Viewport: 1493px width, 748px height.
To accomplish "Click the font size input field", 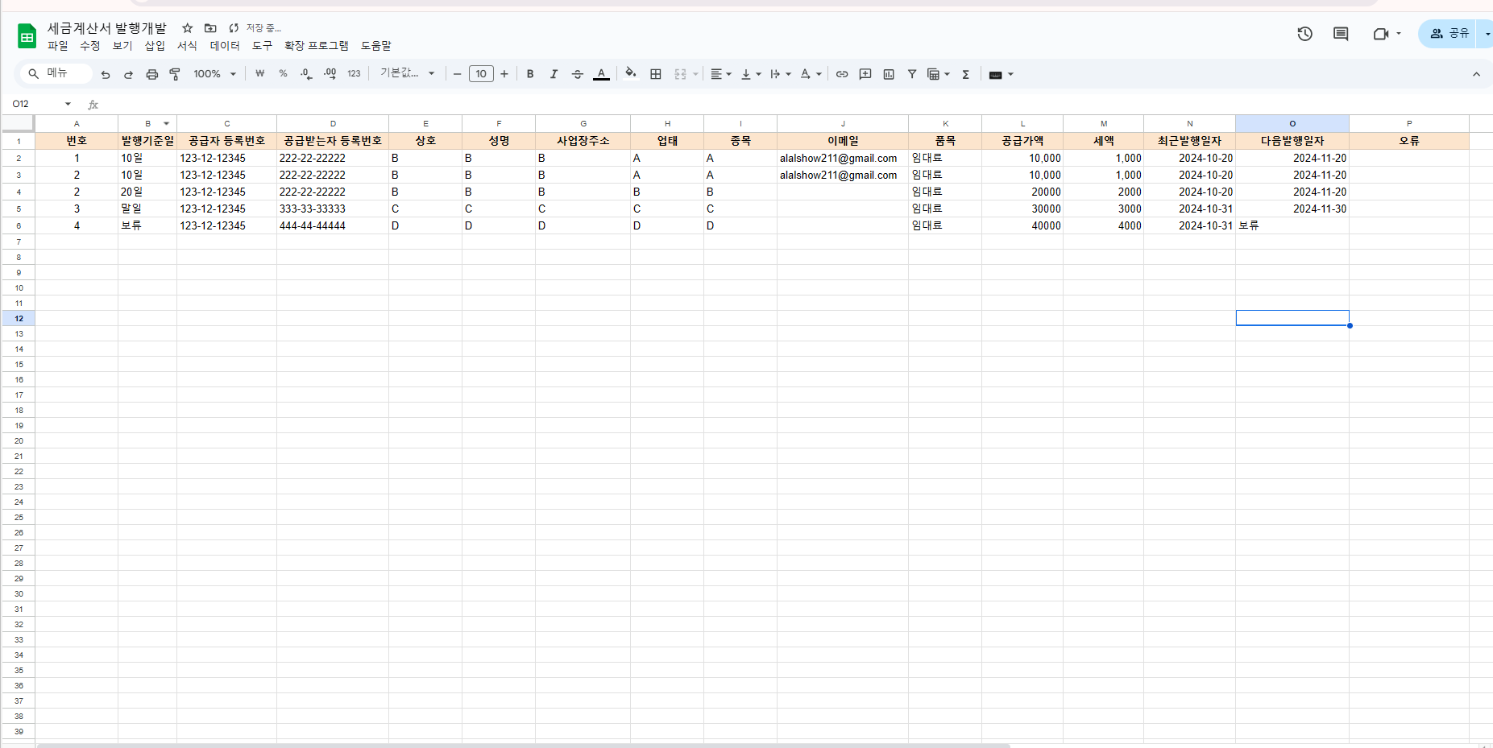I will coord(481,74).
